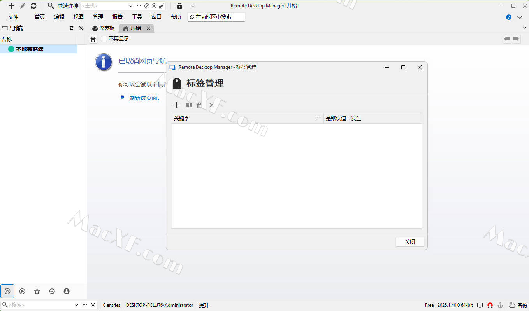Click the red magnet icon in the status bar
529x311 pixels.
click(x=490, y=305)
